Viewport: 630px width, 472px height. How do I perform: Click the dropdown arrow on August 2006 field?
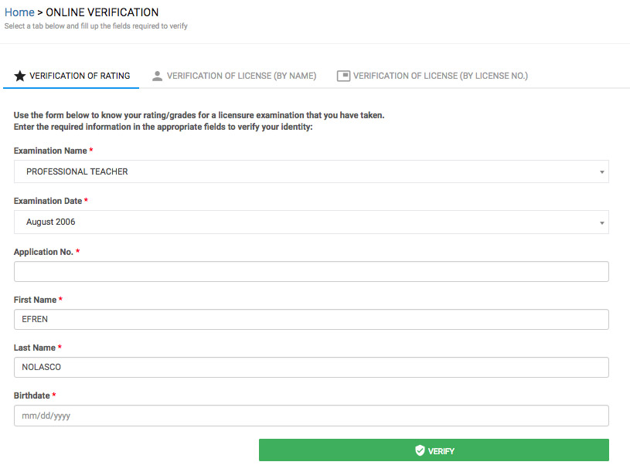coord(602,222)
